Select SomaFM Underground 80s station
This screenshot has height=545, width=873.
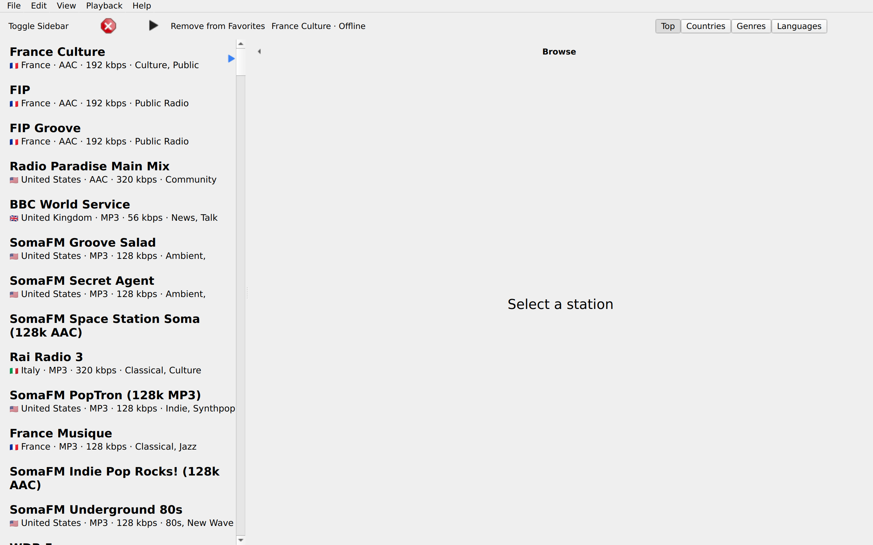point(118,516)
